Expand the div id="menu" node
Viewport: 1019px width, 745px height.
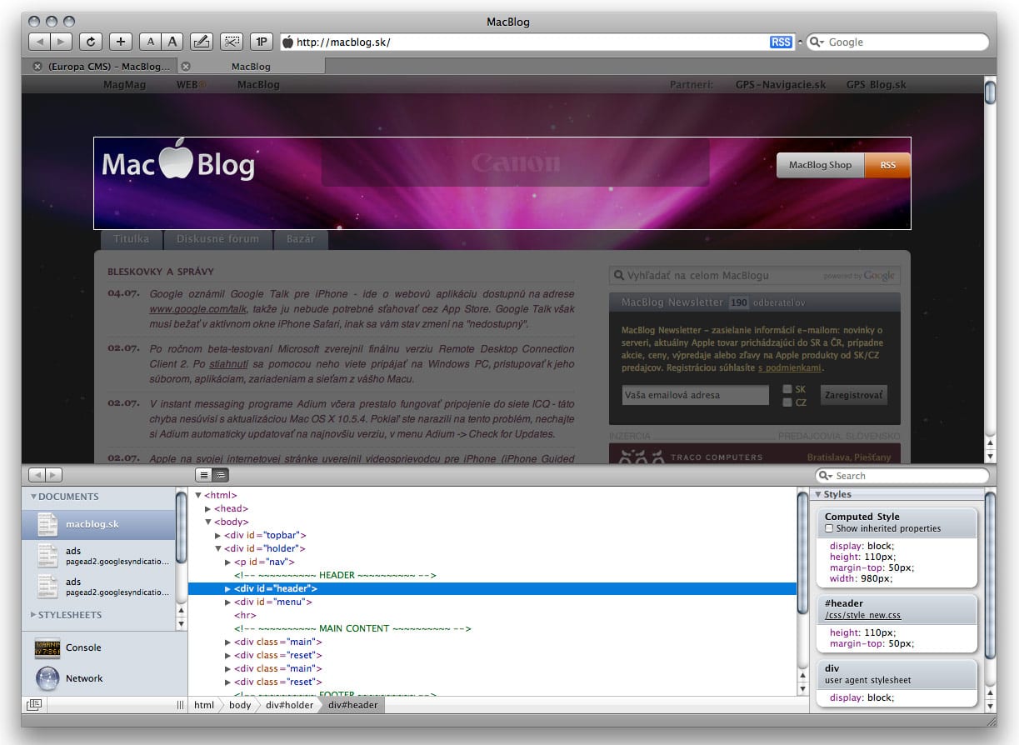[x=228, y=602]
